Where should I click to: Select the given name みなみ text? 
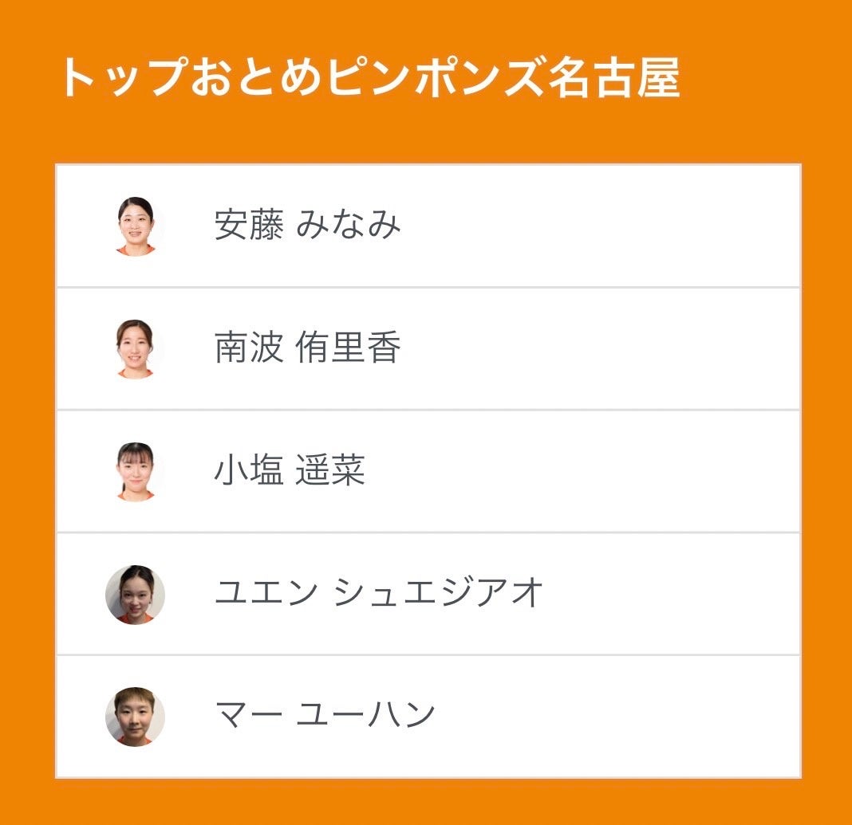pyautogui.click(x=348, y=226)
